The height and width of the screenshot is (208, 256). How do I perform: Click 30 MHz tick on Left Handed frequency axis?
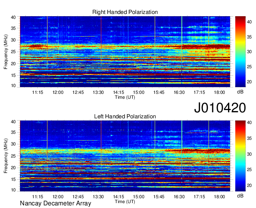point(14,144)
